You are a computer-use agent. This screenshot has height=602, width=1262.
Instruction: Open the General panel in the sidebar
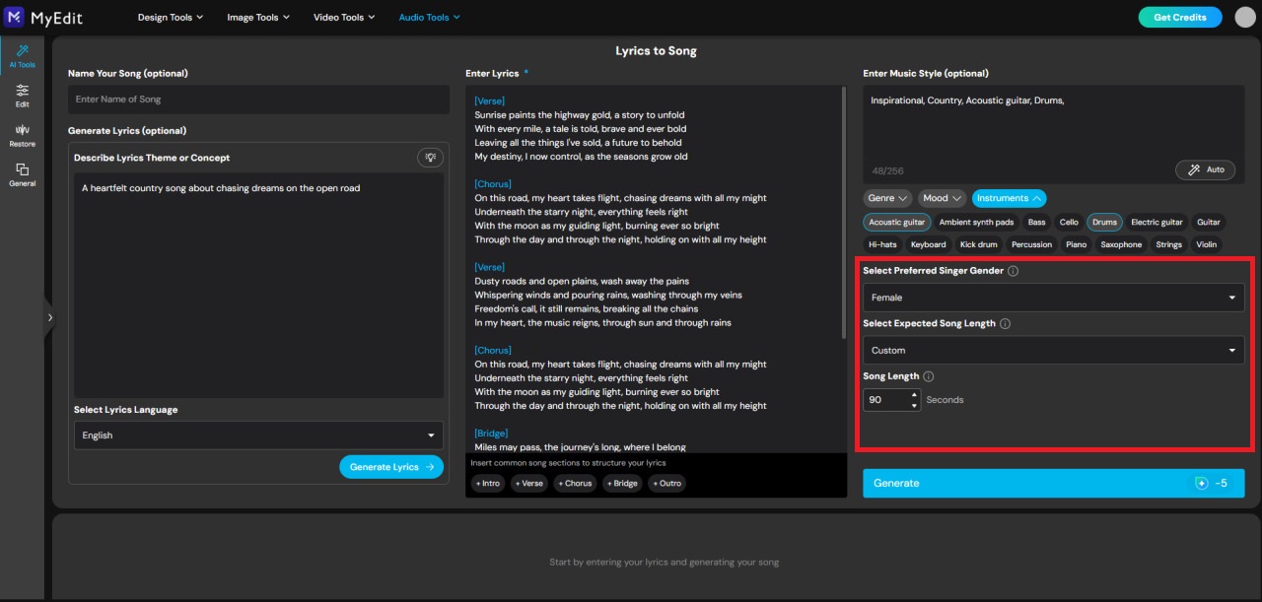point(22,173)
